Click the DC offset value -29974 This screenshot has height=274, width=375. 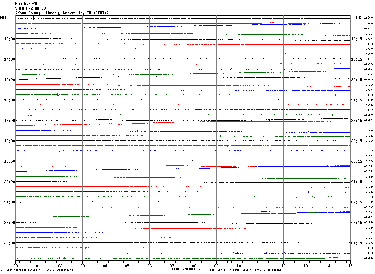click(x=369, y=258)
